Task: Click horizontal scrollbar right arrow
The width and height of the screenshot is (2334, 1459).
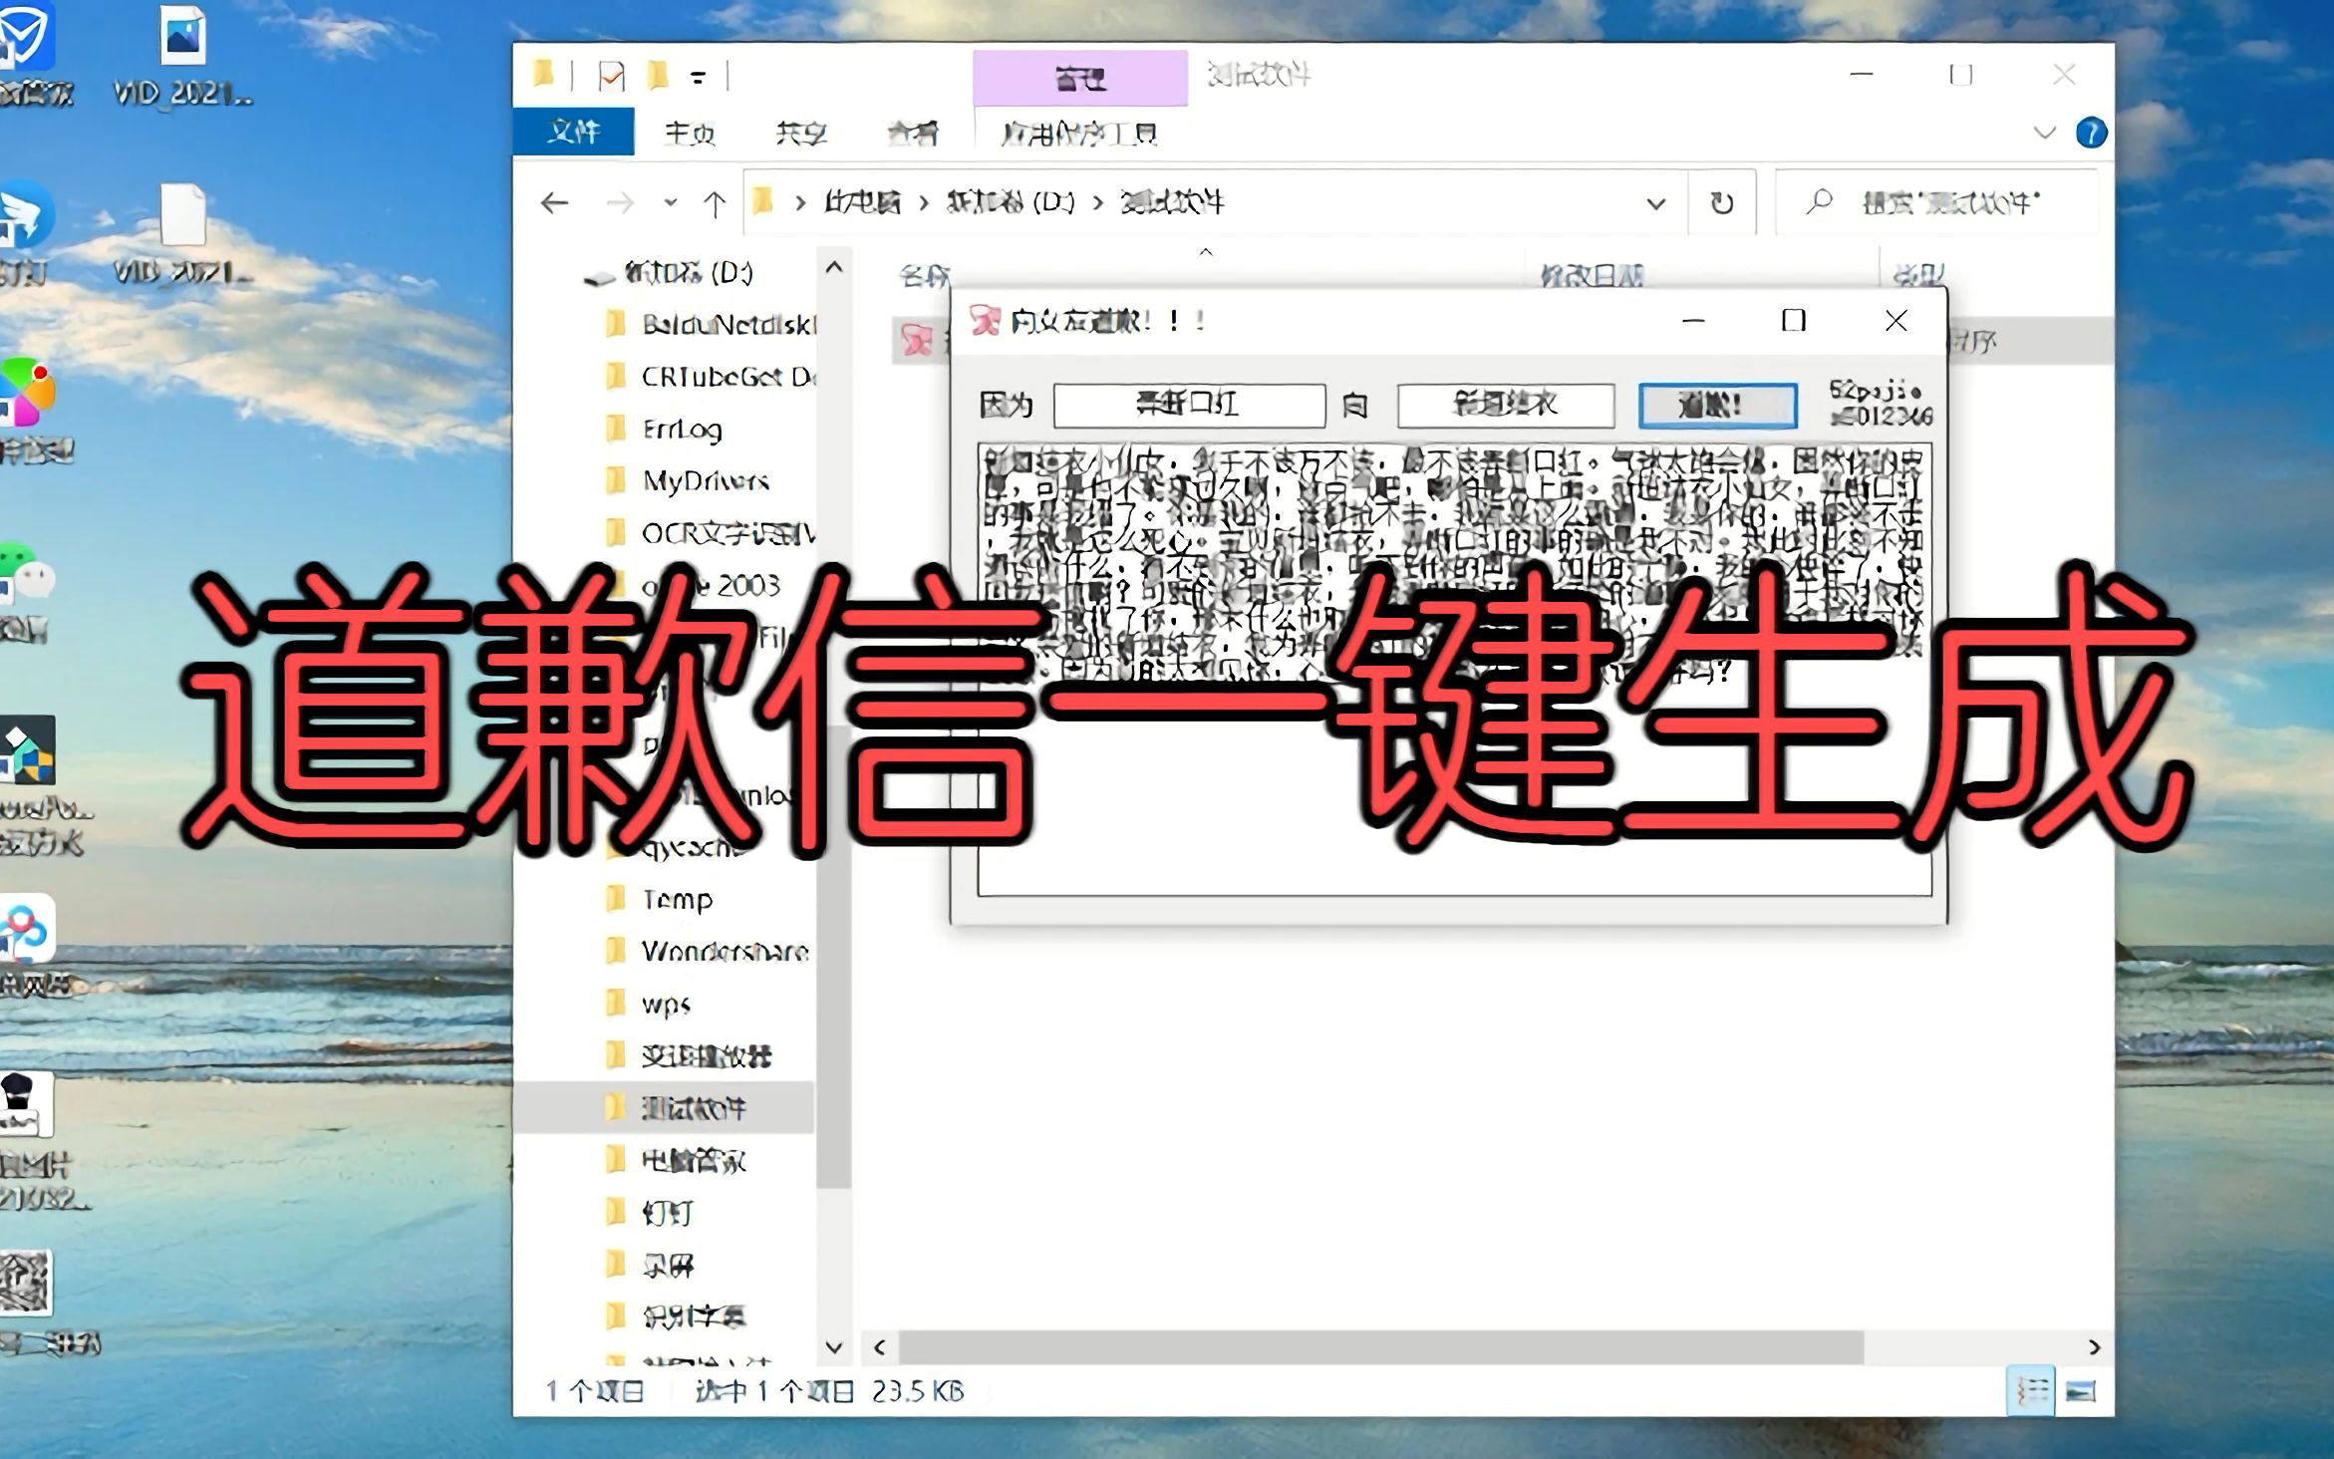Action: (2094, 1347)
